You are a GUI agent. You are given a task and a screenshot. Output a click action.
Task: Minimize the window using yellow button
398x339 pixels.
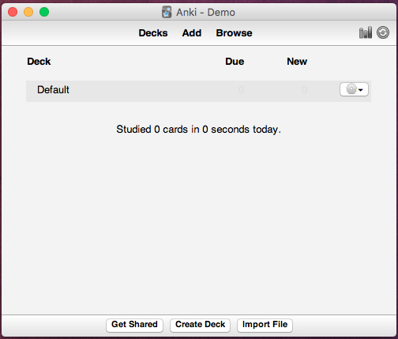28,12
